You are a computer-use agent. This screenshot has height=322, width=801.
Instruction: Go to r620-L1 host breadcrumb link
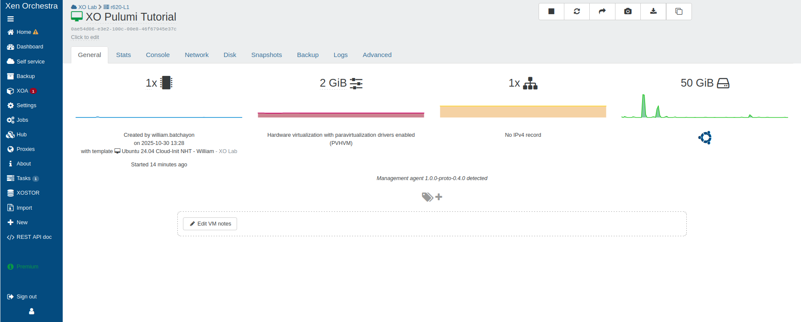(x=119, y=7)
